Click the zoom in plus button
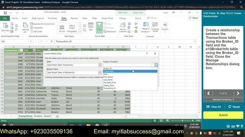Viewport: 245px width, 137px height. (193, 121)
